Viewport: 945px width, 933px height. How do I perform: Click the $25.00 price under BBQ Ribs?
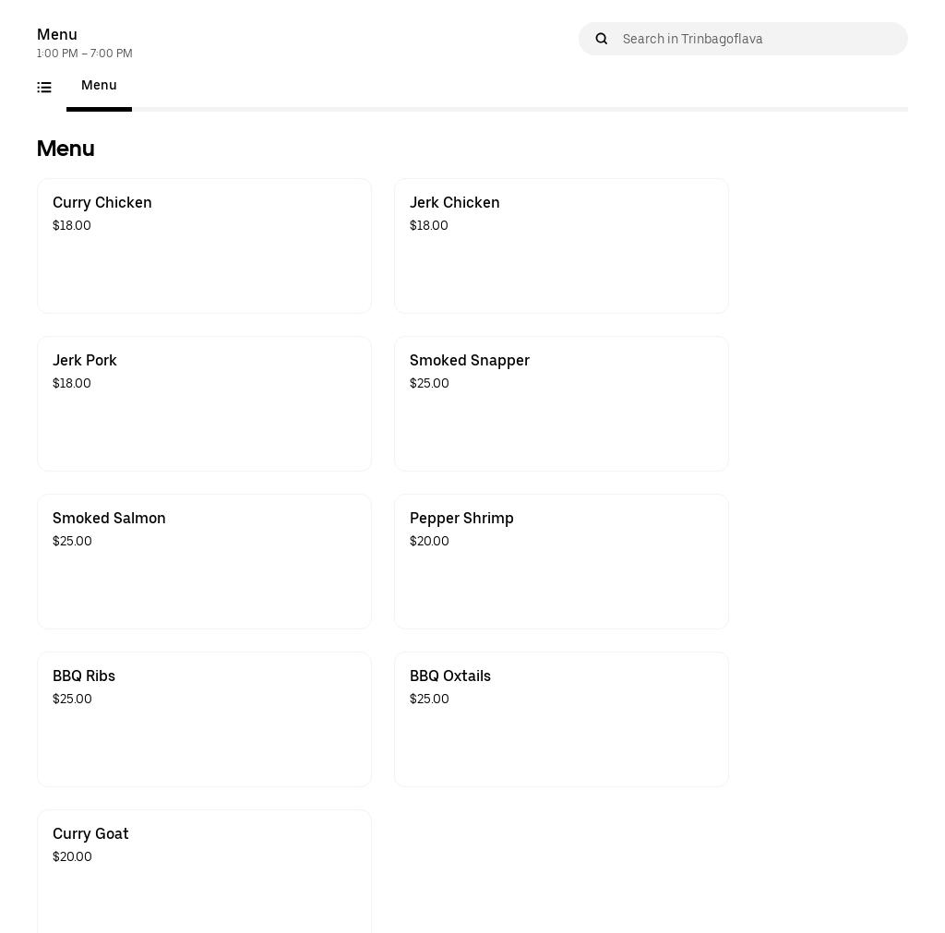click(x=72, y=700)
